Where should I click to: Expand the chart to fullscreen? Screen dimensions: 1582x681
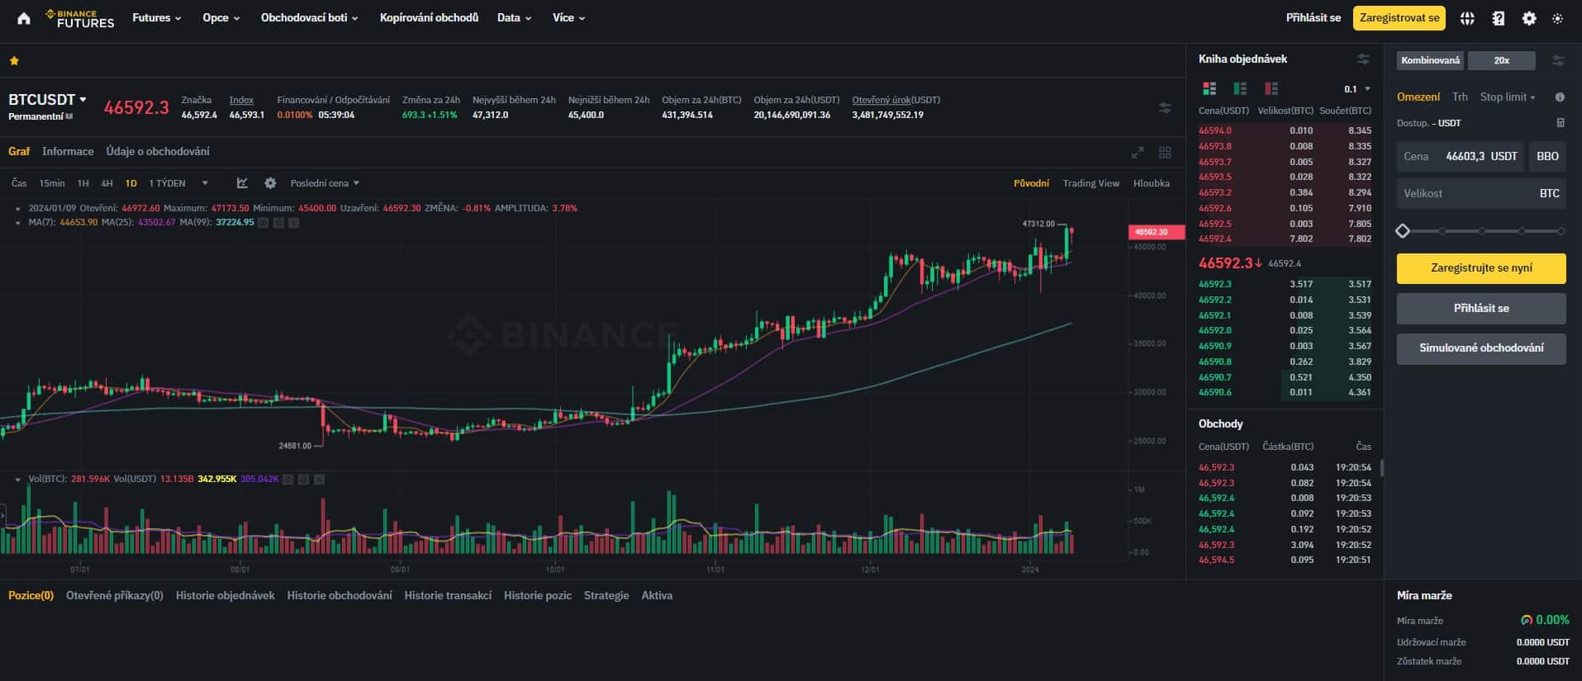click(1138, 152)
